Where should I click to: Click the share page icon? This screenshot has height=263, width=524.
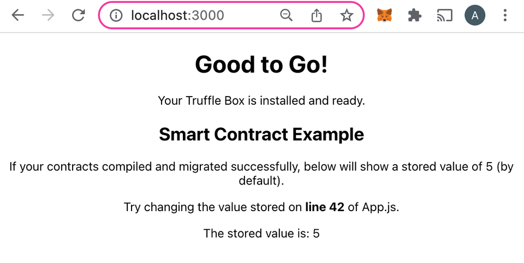(x=317, y=16)
